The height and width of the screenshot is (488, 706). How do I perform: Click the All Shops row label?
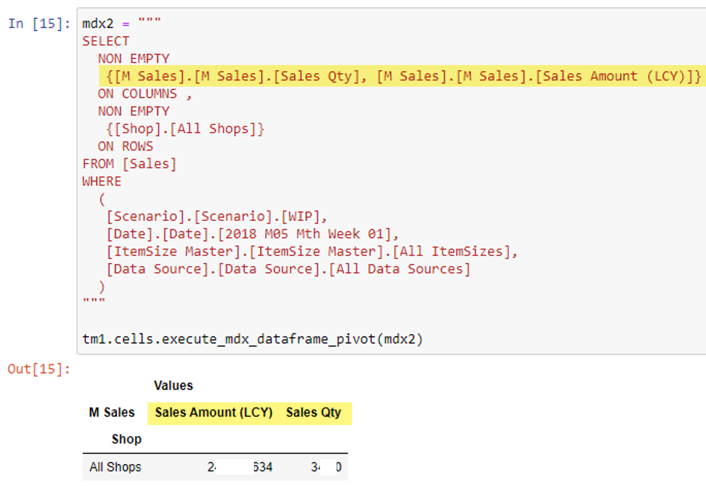coord(115,467)
